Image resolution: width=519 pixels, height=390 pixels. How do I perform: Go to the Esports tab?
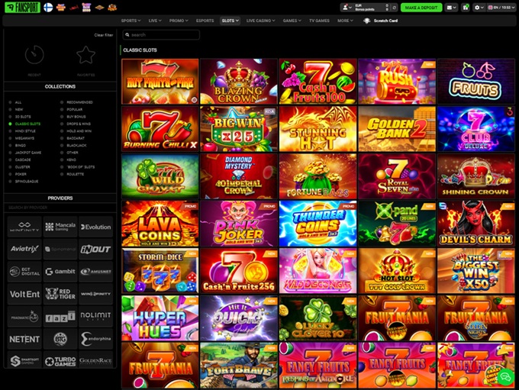205,21
